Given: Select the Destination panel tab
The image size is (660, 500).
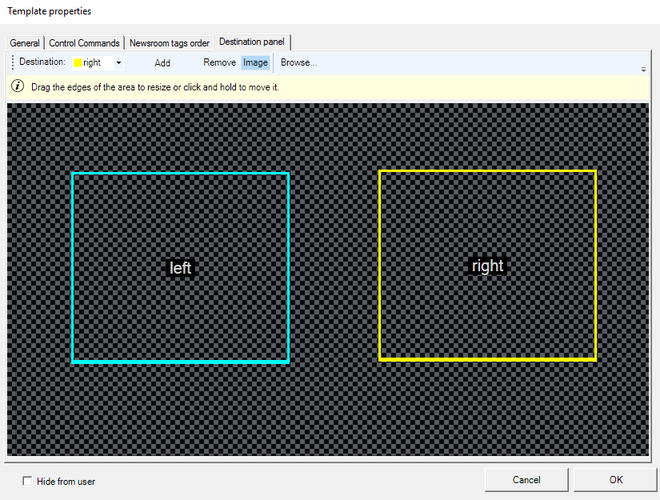Looking at the screenshot, I should 252,42.
